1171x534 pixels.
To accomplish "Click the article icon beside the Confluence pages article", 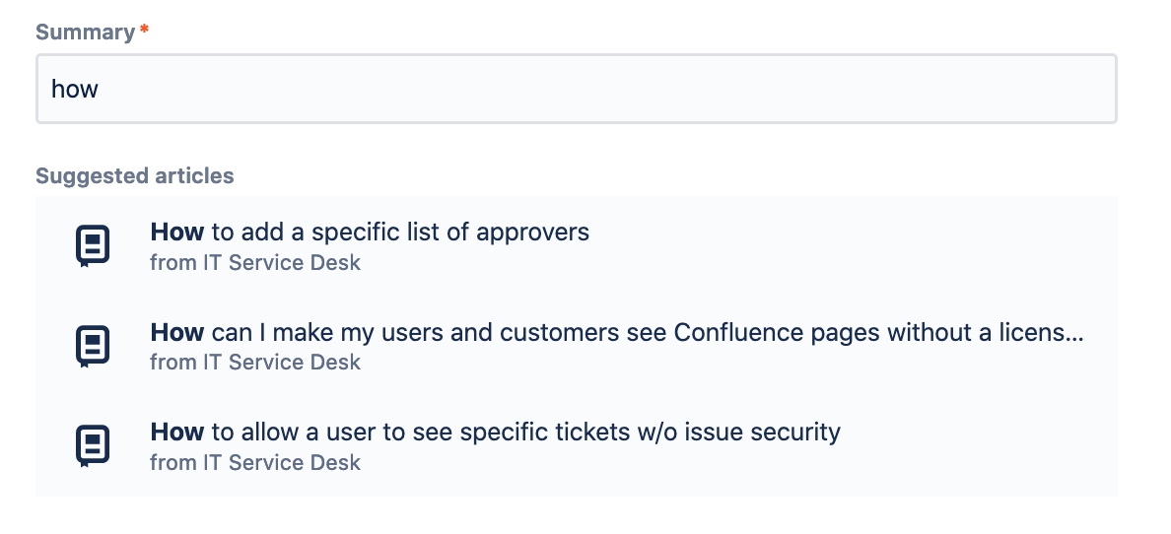I will [x=94, y=346].
